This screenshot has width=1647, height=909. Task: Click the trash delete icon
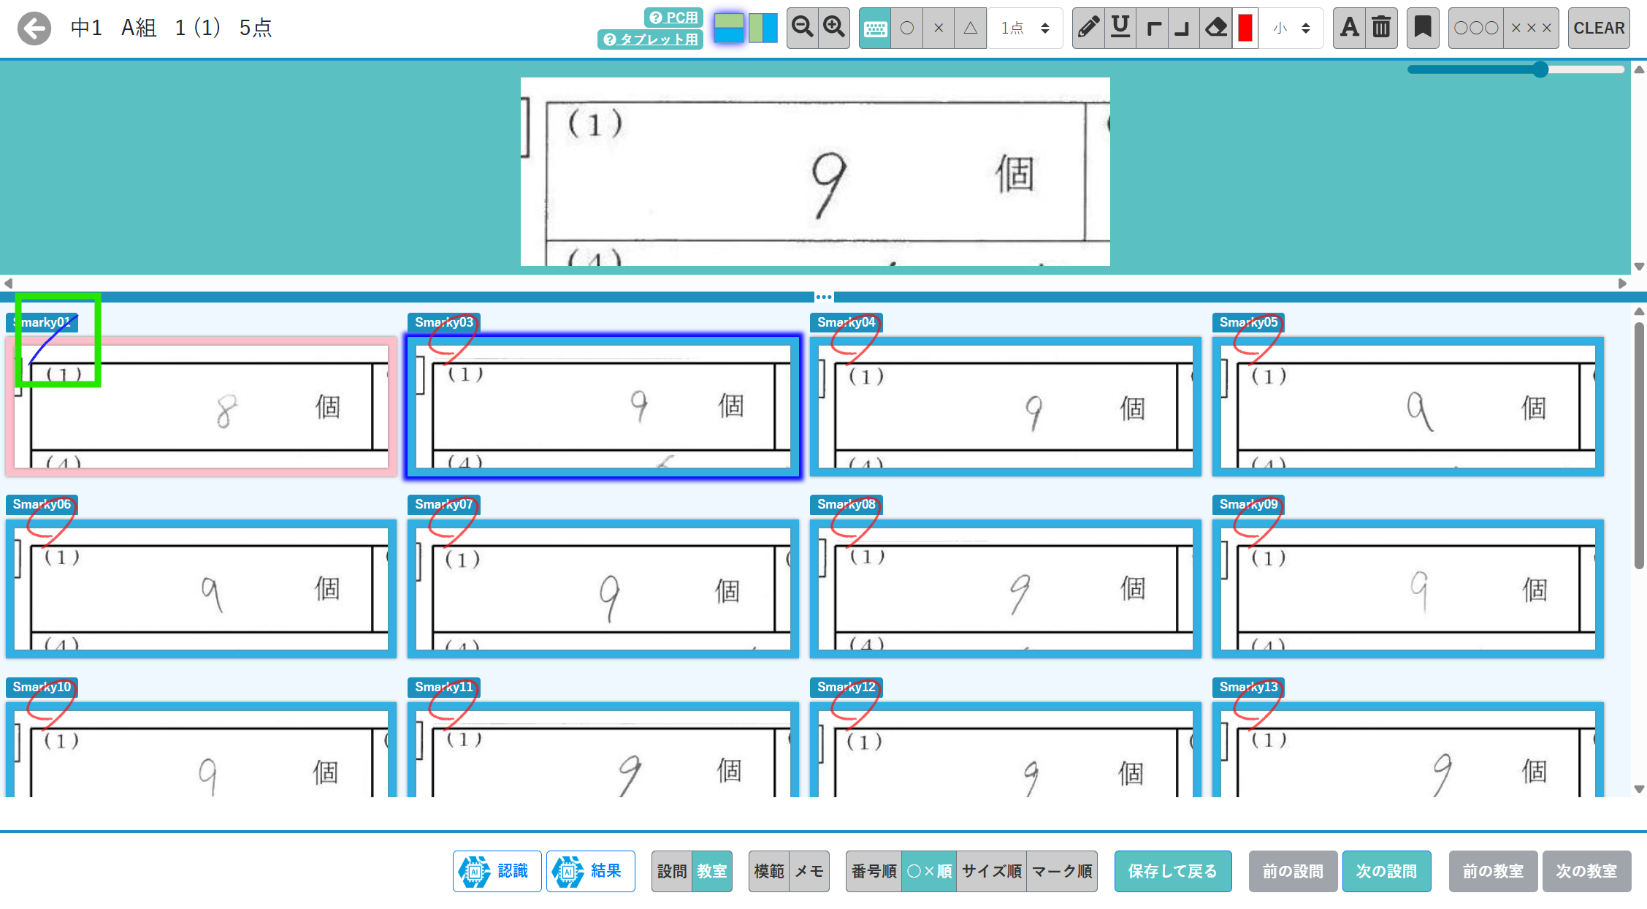coord(1380,28)
